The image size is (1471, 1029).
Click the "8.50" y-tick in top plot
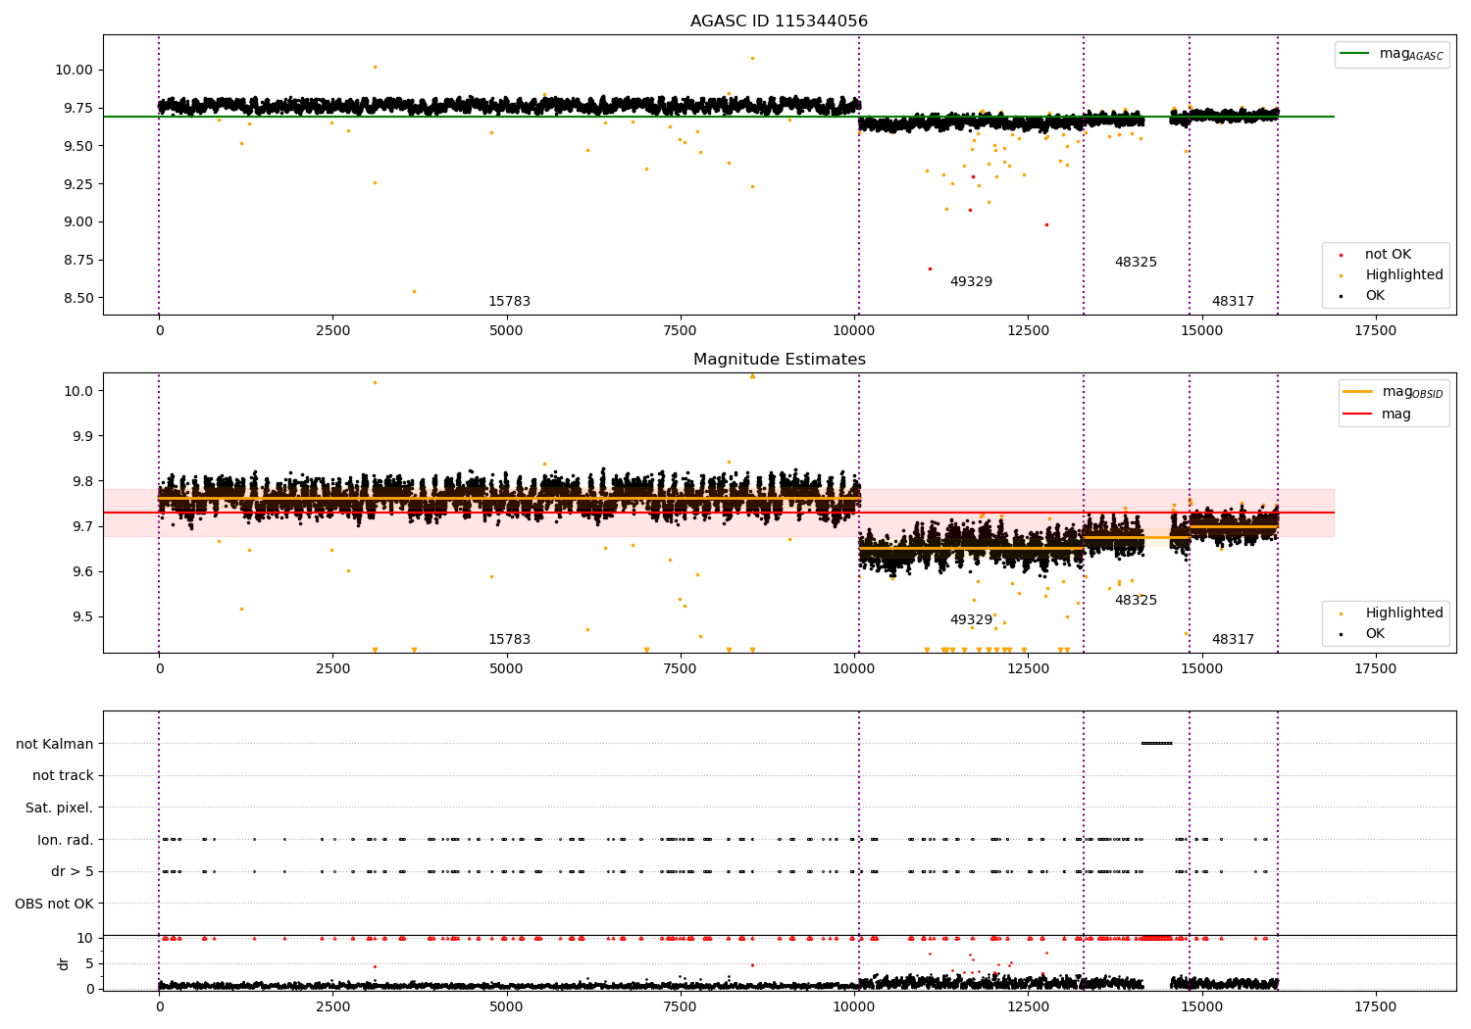[78, 299]
